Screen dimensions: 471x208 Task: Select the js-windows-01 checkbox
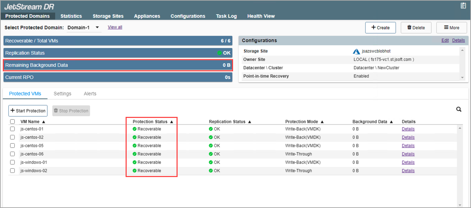[x=13, y=162]
